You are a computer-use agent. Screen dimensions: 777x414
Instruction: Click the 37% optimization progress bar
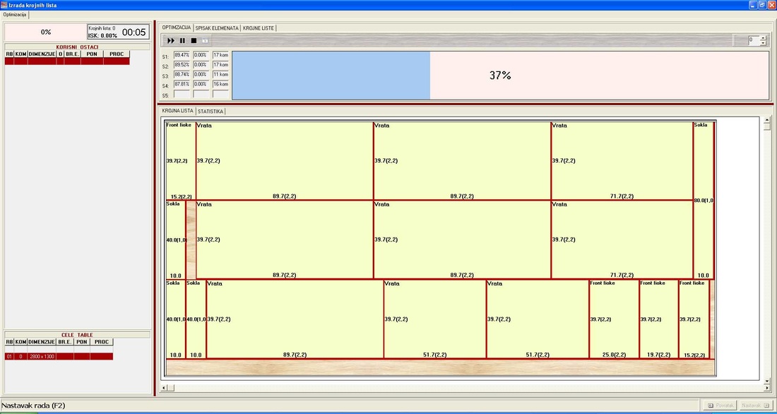(499, 75)
